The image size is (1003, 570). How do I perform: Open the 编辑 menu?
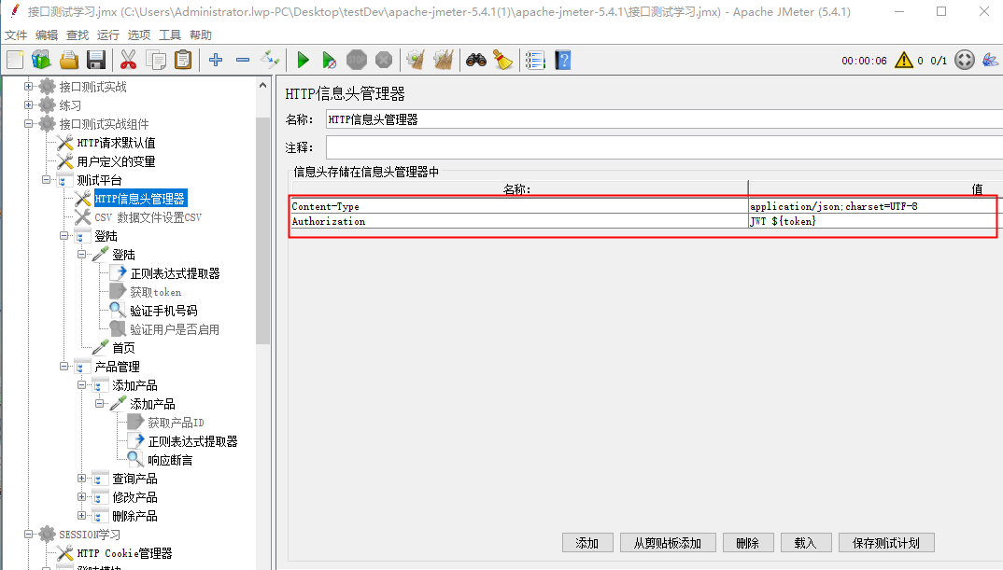point(47,35)
